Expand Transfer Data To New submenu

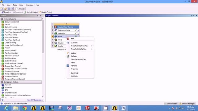(81, 49)
